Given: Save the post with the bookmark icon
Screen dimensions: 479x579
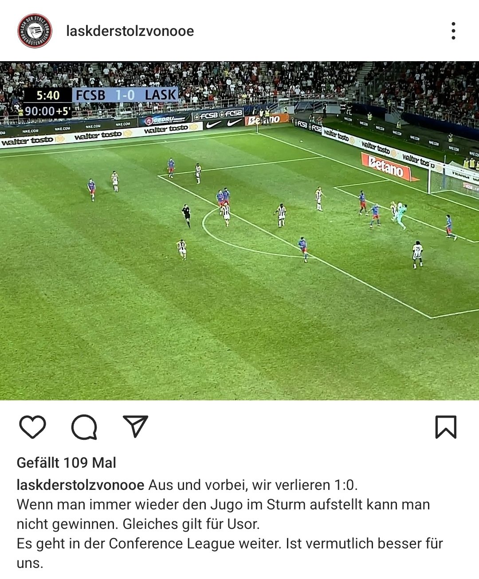Looking at the screenshot, I should click(446, 427).
